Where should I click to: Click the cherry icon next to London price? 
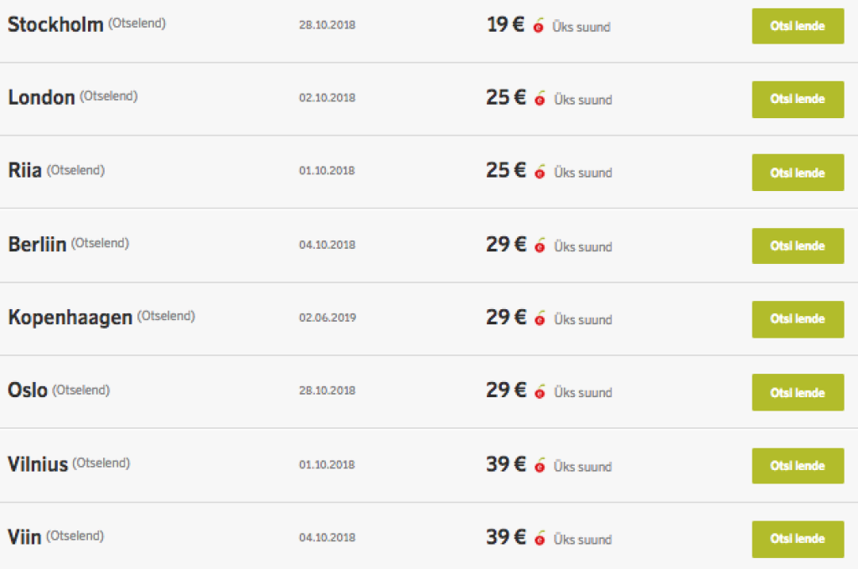[x=540, y=99]
